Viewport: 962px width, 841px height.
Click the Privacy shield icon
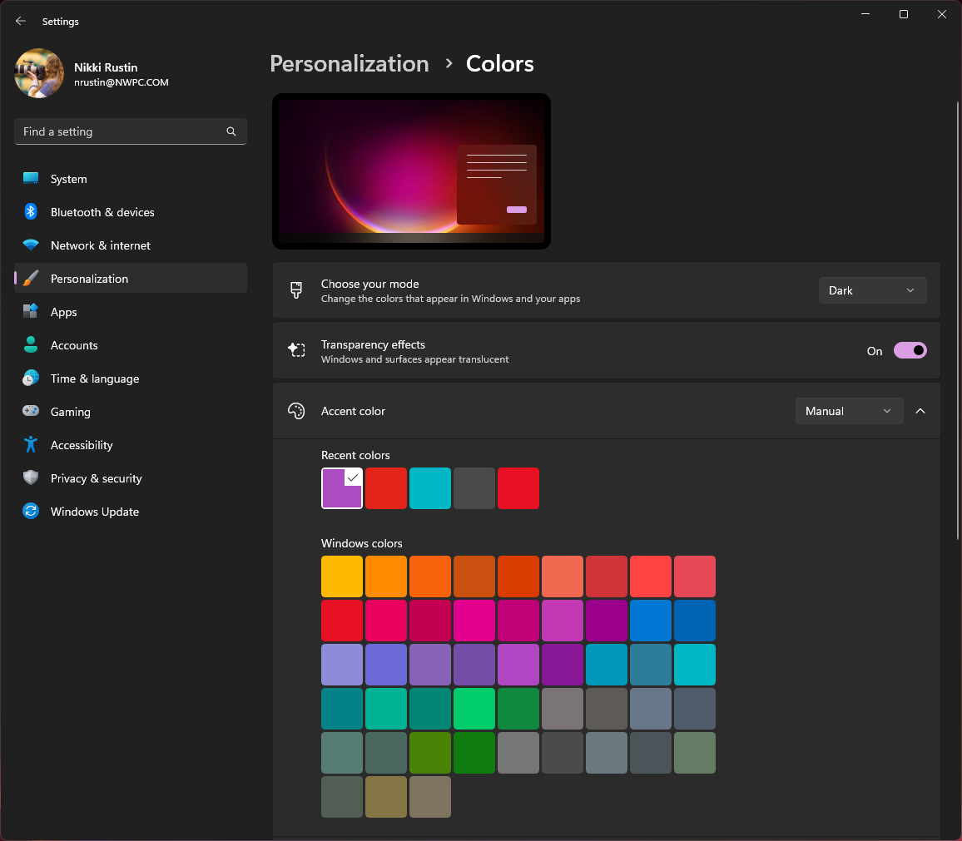coord(31,477)
